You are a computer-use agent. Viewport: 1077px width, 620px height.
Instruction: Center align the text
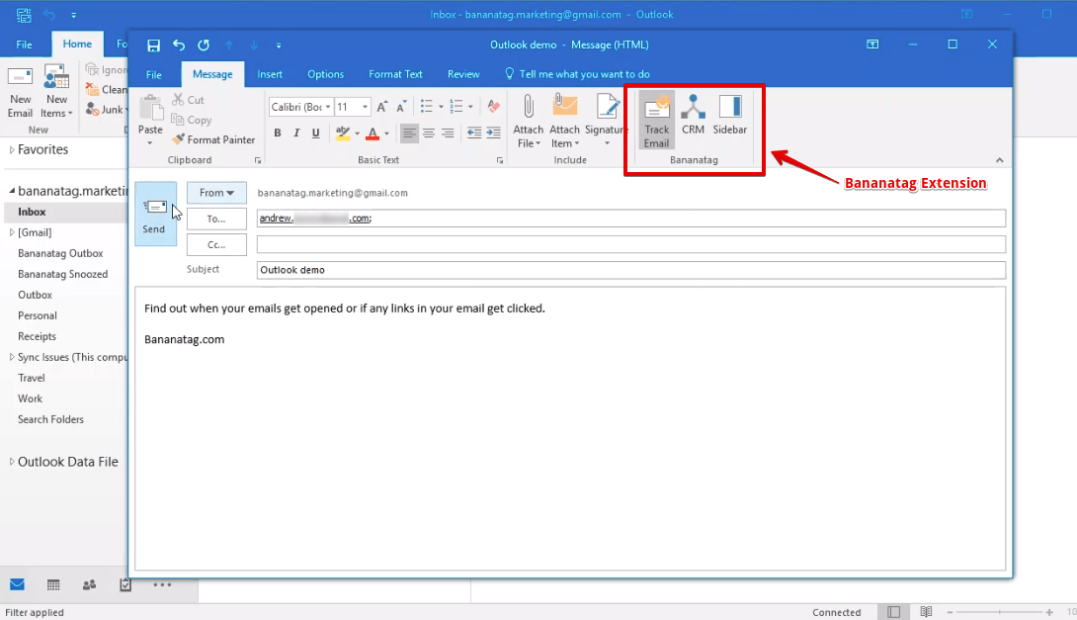point(429,133)
